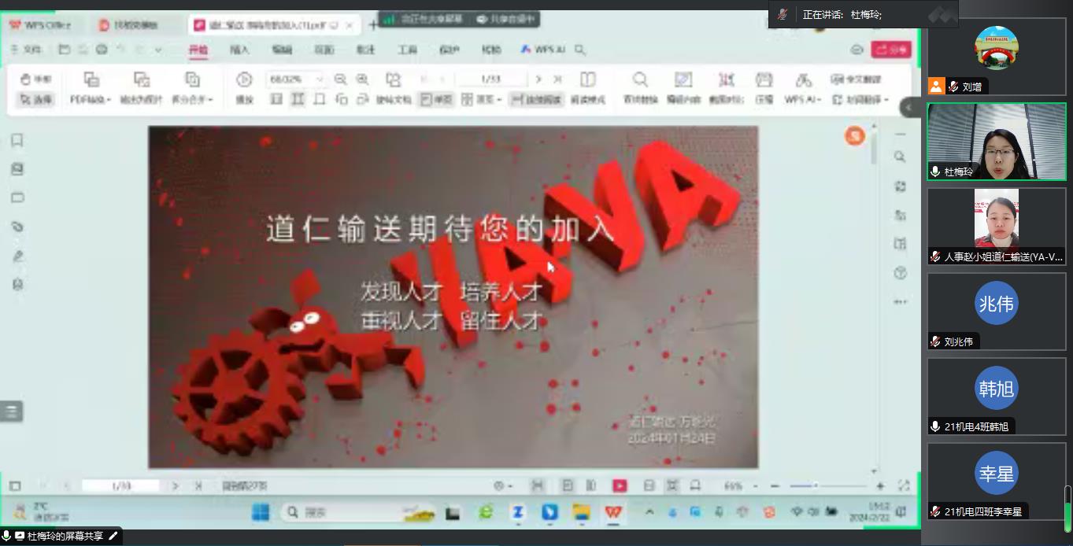The height and width of the screenshot is (546, 1073).
Task: Click the search icon in right sidebar
Action: tap(901, 157)
